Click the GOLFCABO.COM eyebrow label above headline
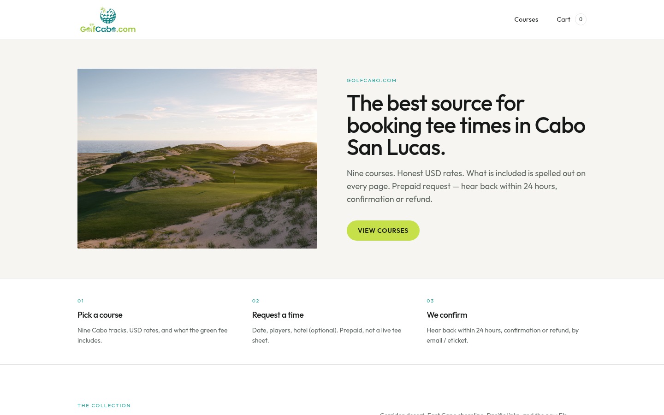 point(372,80)
